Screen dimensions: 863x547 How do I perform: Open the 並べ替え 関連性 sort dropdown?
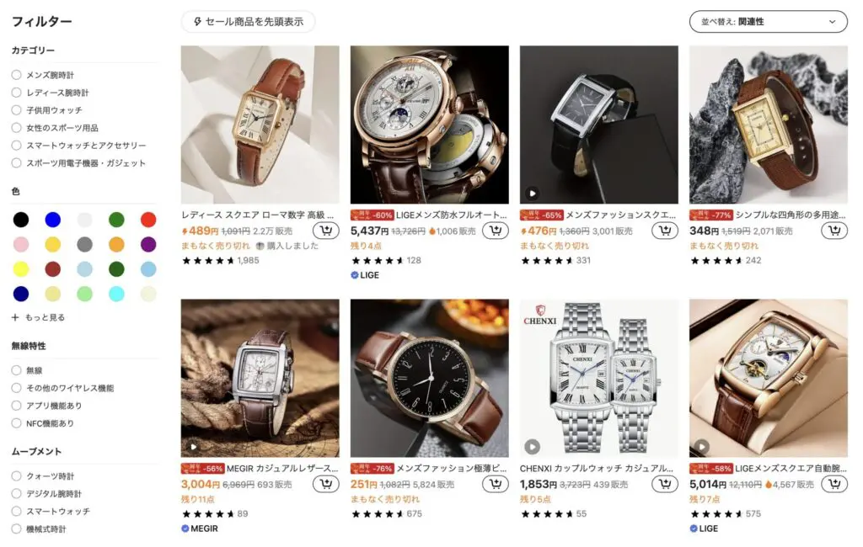coord(768,22)
